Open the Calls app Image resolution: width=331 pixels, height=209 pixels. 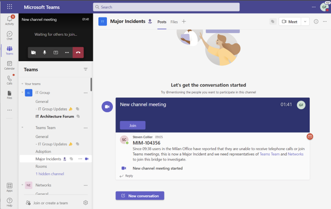point(10,80)
